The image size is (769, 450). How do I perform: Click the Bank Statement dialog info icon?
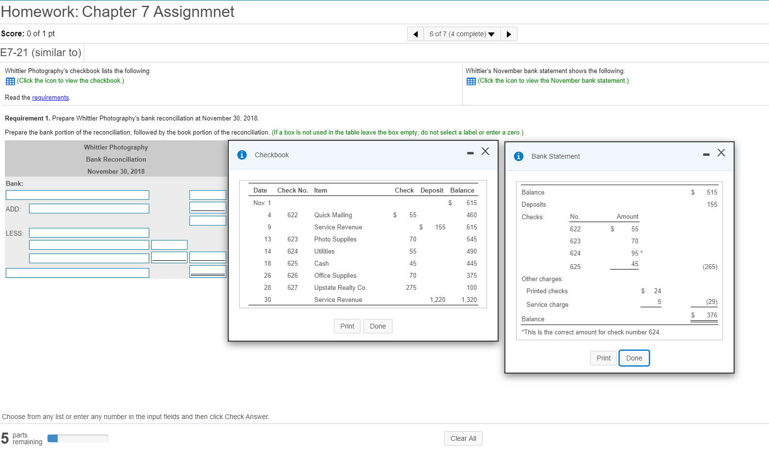[x=518, y=156]
